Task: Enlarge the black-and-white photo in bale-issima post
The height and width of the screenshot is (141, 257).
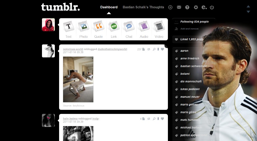Action: coord(78,134)
